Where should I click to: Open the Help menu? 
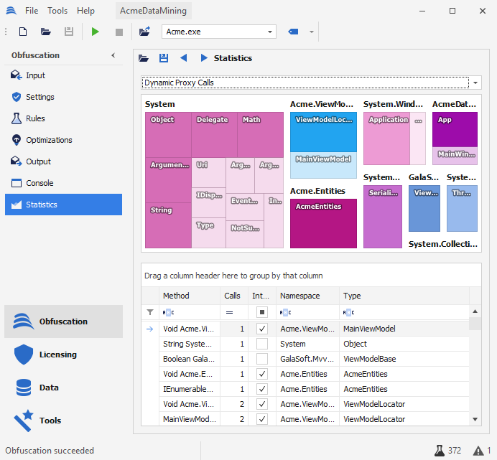pos(85,11)
